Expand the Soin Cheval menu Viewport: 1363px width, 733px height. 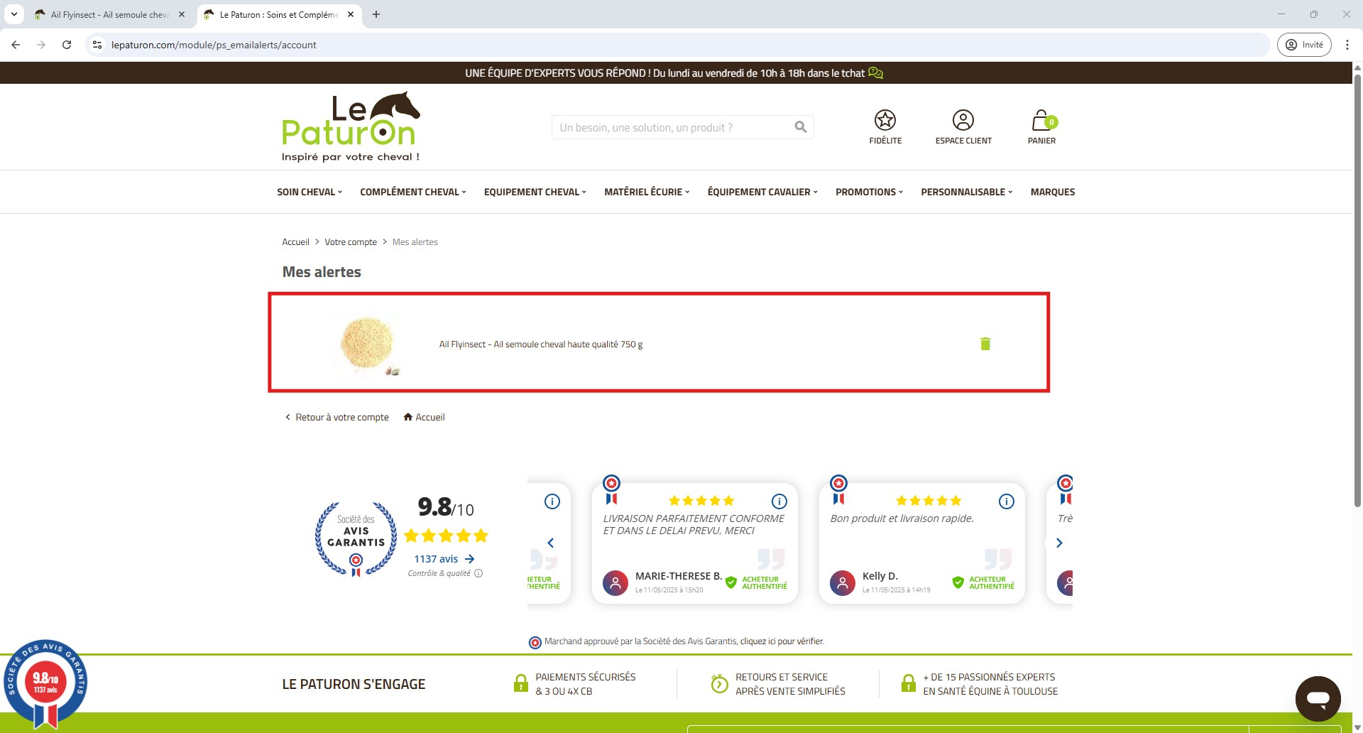tap(309, 192)
